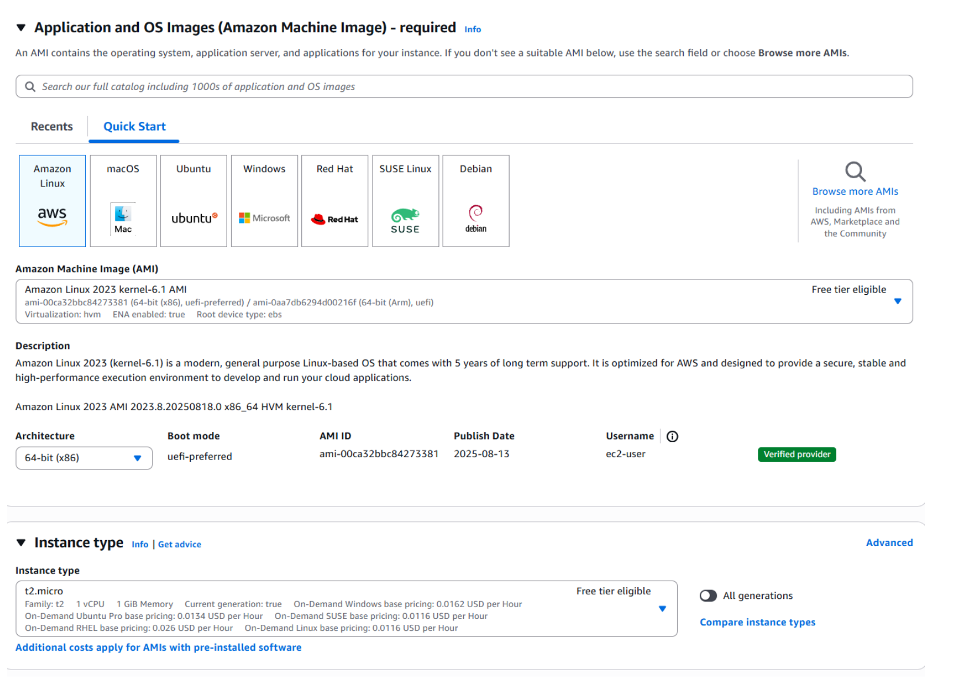Switch to the Recents tab

[51, 126]
